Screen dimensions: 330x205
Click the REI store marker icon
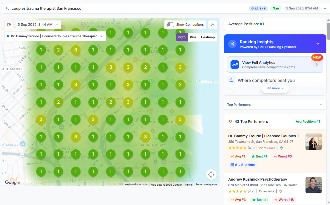(x=62, y=127)
